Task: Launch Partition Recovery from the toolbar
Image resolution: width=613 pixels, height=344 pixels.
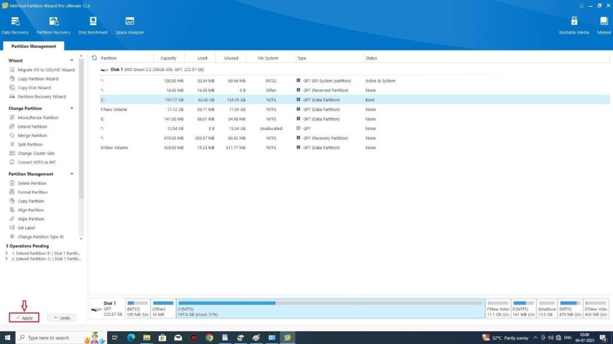Action: 53,24
